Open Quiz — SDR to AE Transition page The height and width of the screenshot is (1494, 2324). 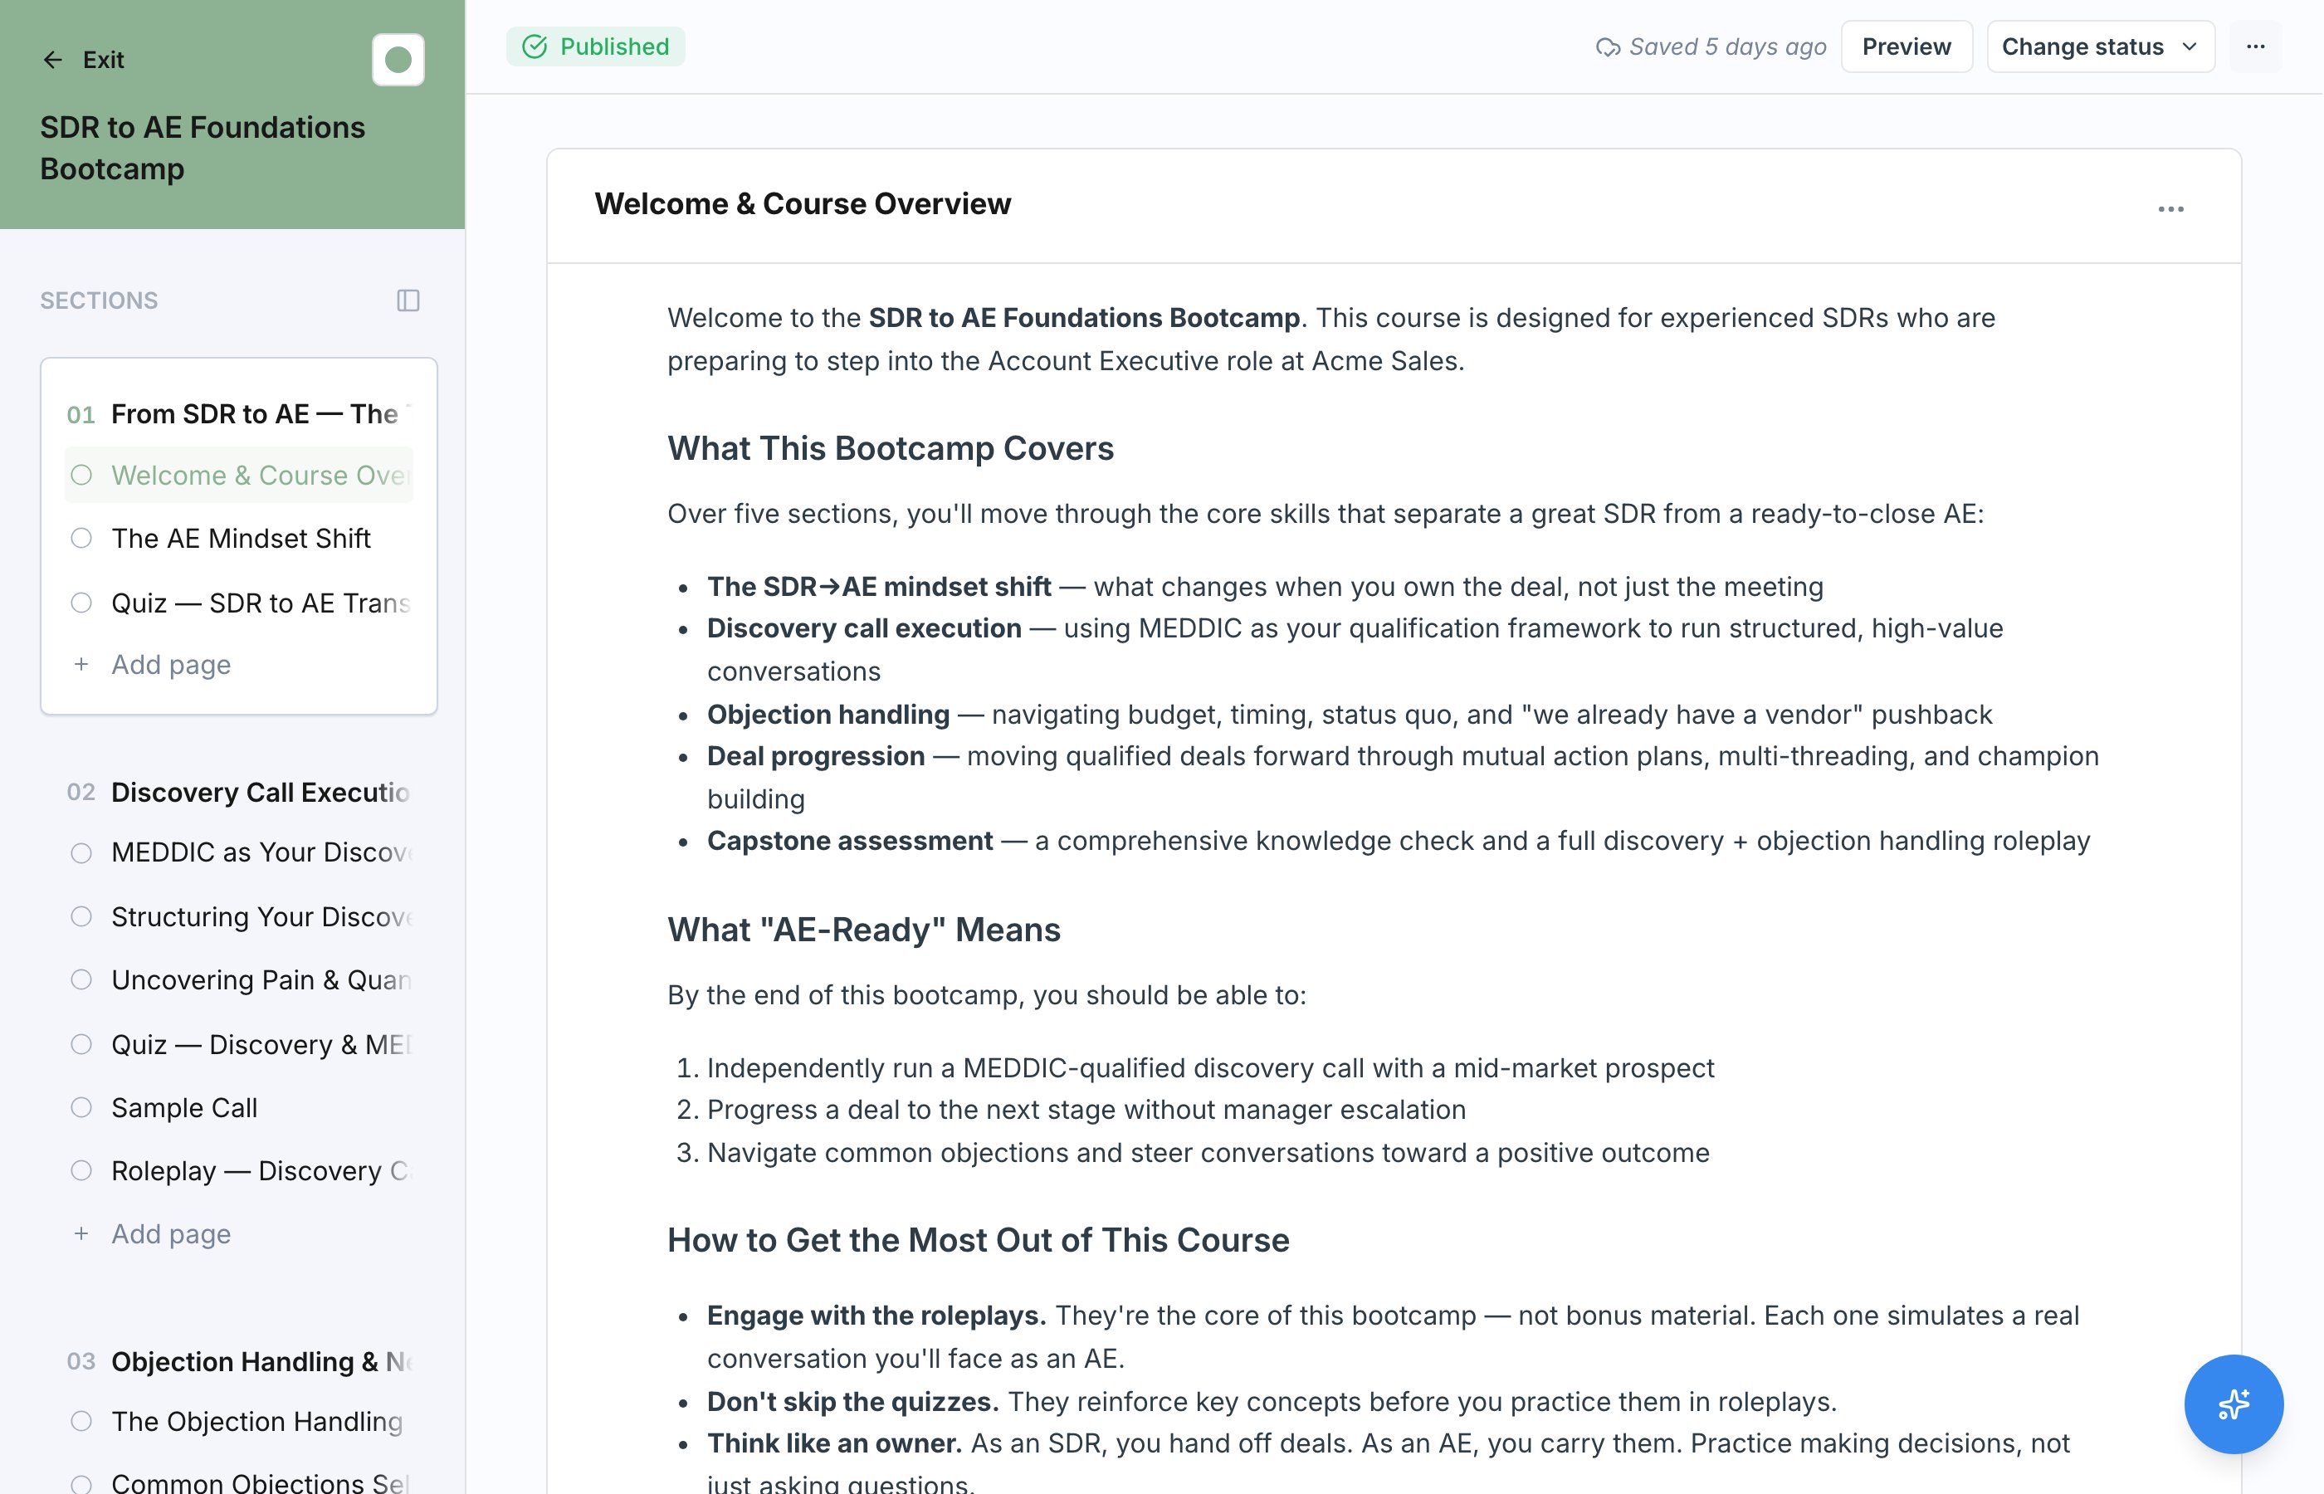click(238, 603)
